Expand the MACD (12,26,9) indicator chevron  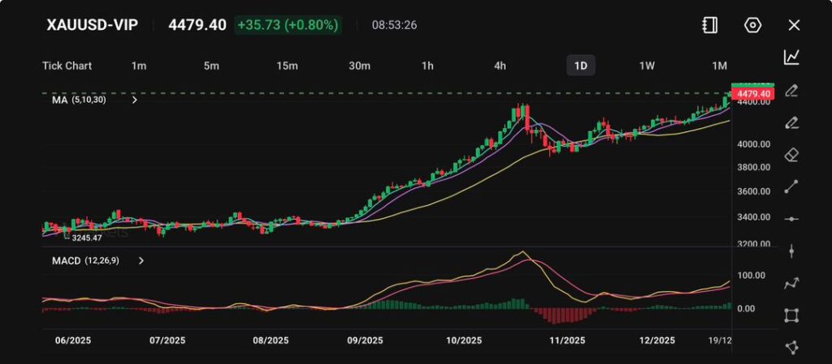tap(141, 261)
